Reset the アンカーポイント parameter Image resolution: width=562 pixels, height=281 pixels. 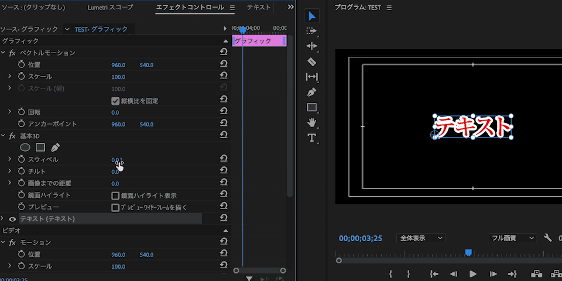(224, 124)
